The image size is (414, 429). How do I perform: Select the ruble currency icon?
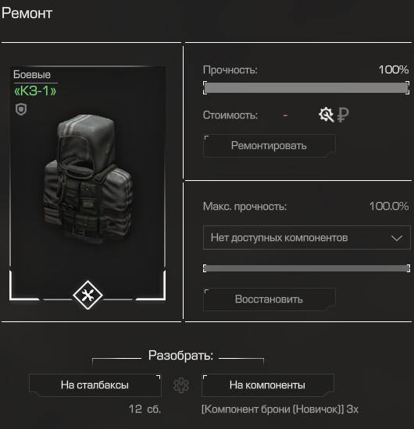(x=343, y=115)
